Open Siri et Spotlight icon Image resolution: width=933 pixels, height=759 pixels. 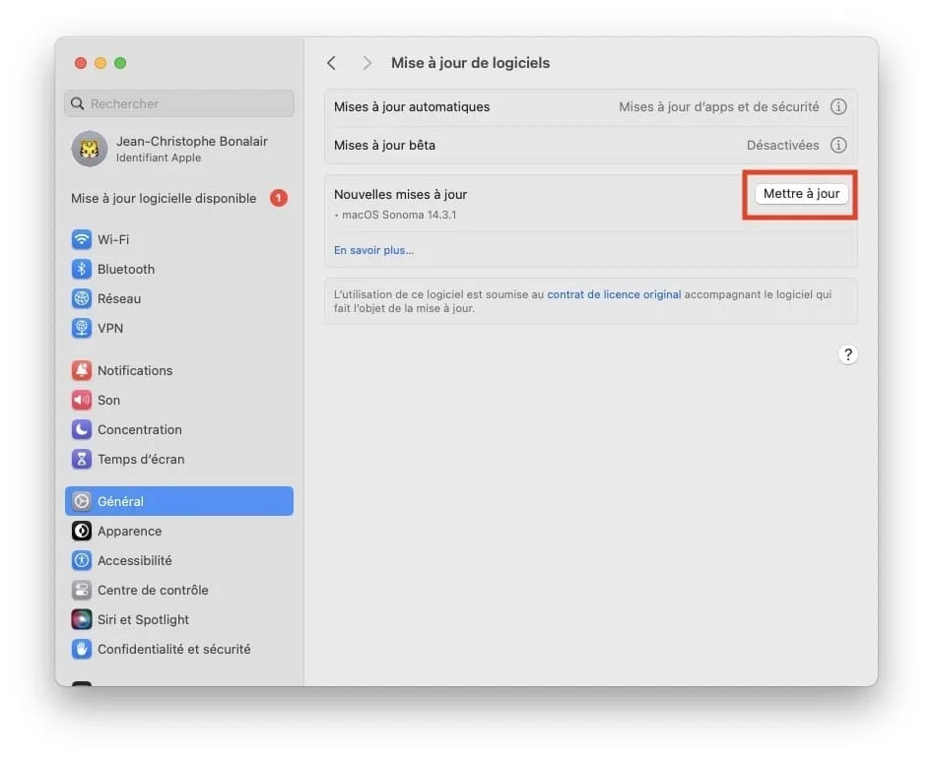tap(82, 619)
